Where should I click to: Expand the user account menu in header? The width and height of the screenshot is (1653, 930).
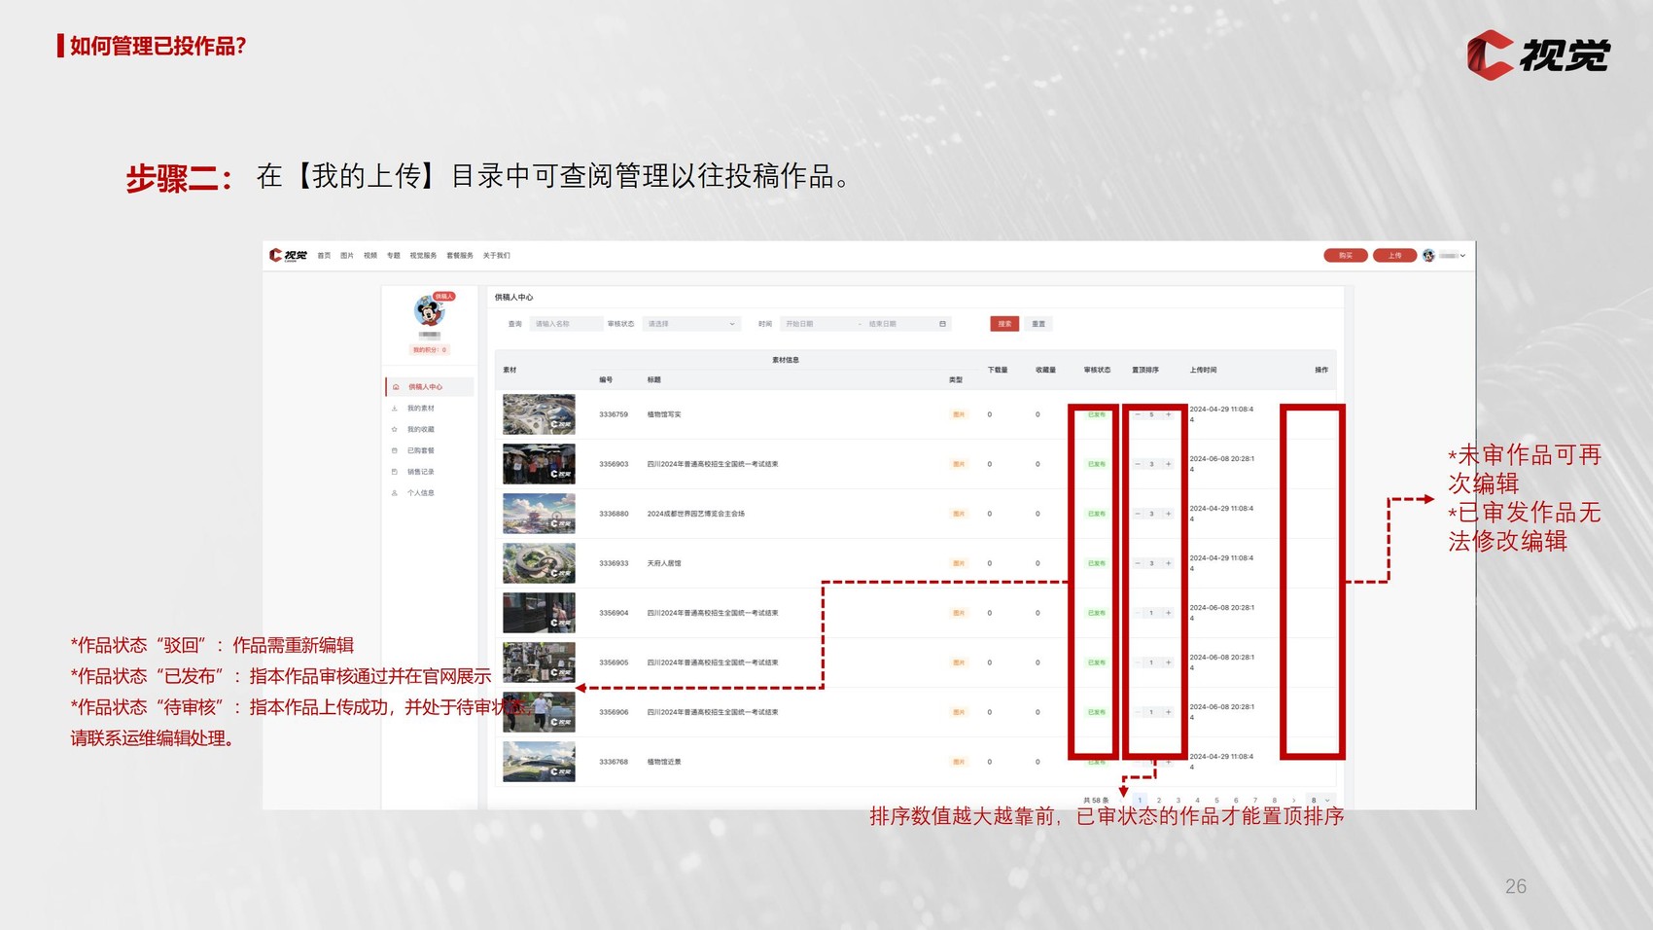[x=1461, y=256]
